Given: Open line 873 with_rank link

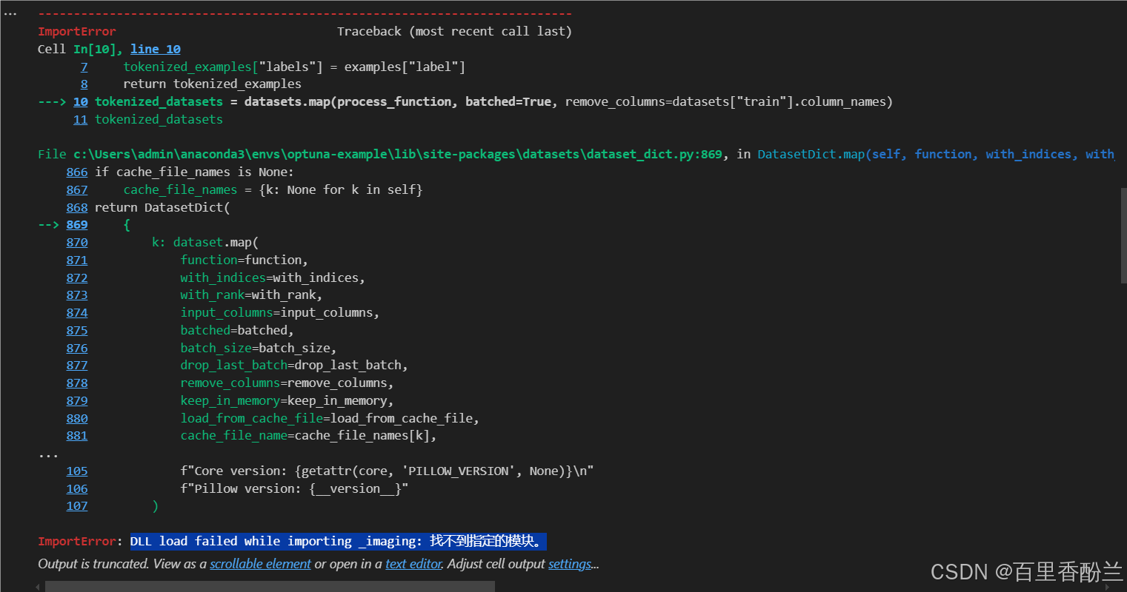Looking at the screenshot, I should pyautogui.click(x=77, y=295).
